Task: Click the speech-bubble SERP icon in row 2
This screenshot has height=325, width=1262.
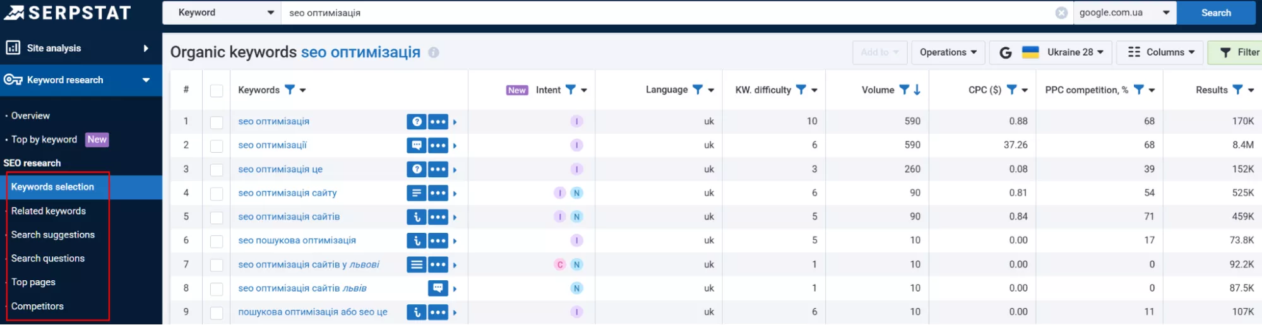Action: [417, 145]
